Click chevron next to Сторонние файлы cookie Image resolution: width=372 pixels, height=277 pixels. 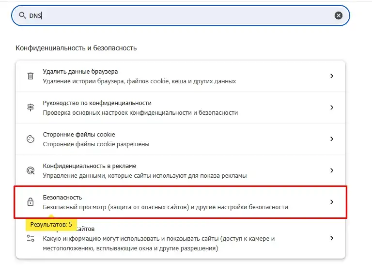coord(332,139)
